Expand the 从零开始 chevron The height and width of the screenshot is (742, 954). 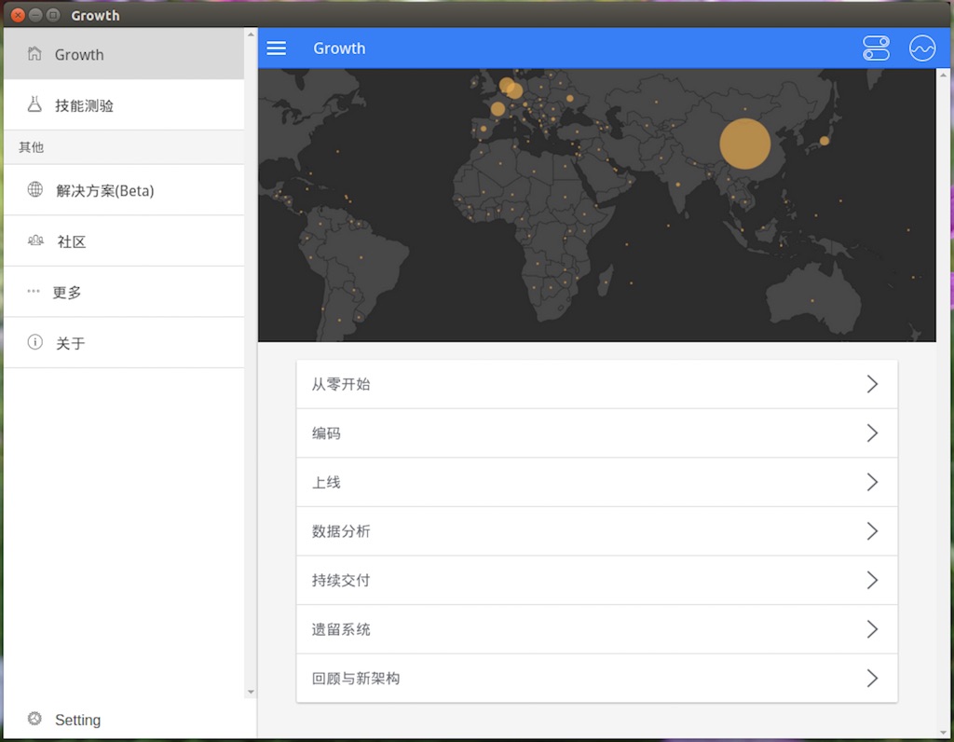872,384
